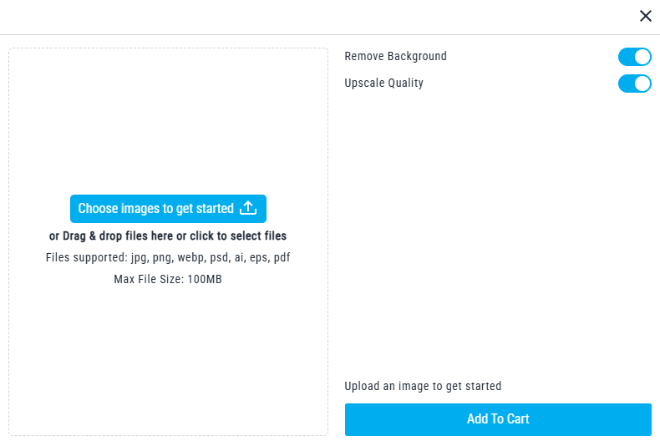The width and height of the screenshot is (660, 446).
Task: Click the Max File Size: 100MB text
Action: pos(168,279)
